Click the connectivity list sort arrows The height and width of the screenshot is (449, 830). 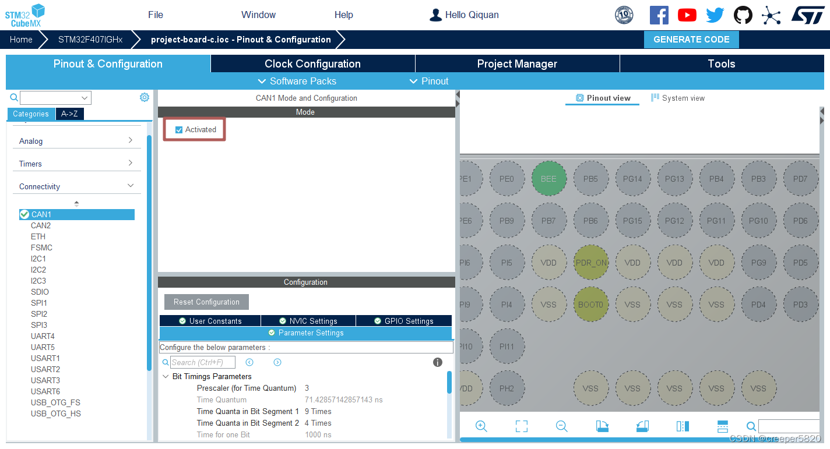(76, 203)
